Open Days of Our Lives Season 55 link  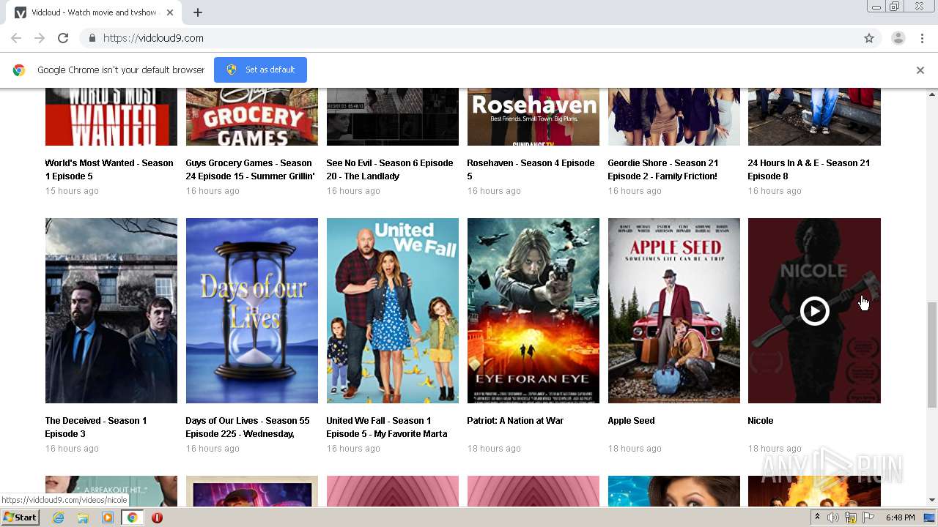tap(248, 427)
